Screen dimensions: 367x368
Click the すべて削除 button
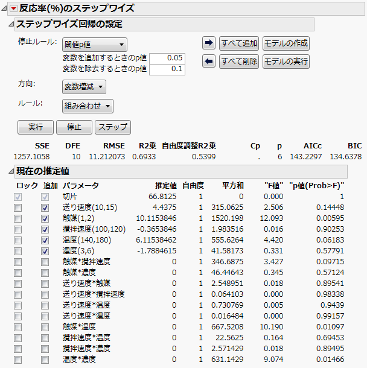click(x=239, y=62)
